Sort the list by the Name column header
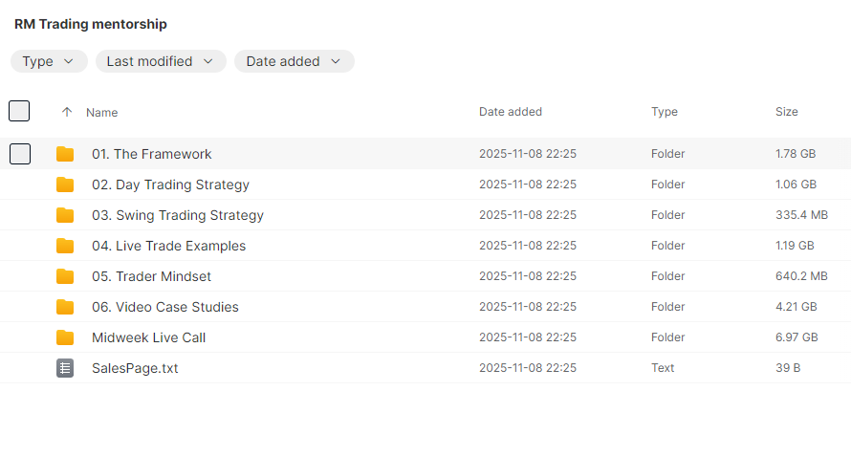This screenshot has width=851, height=456. (x=102, y=113)
